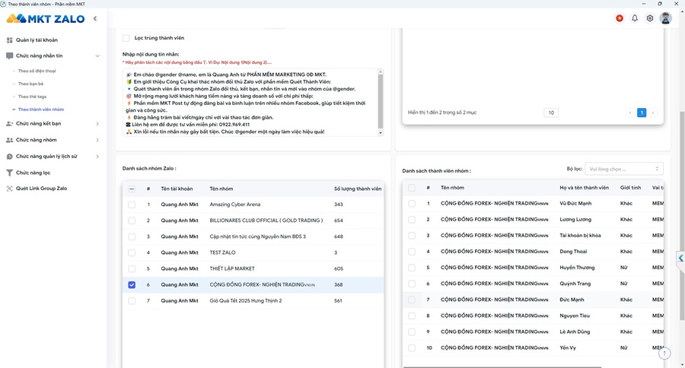Screen dimensions: 685x368
Task: Open Theo số điện thoại submenu
Action: [37, 71]
